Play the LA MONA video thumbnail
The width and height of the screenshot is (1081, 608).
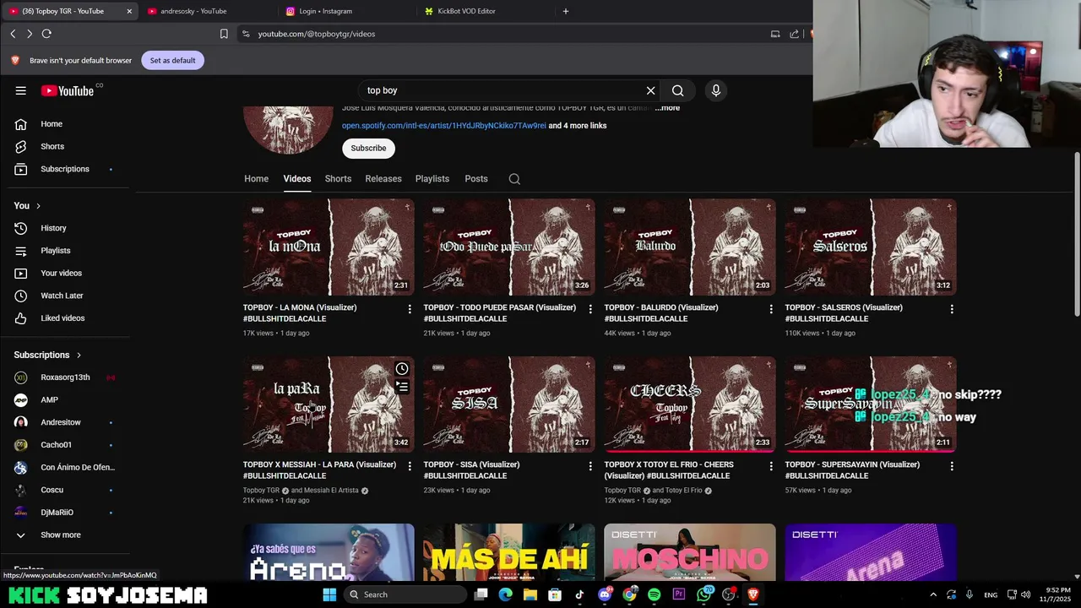coord(329,247)
